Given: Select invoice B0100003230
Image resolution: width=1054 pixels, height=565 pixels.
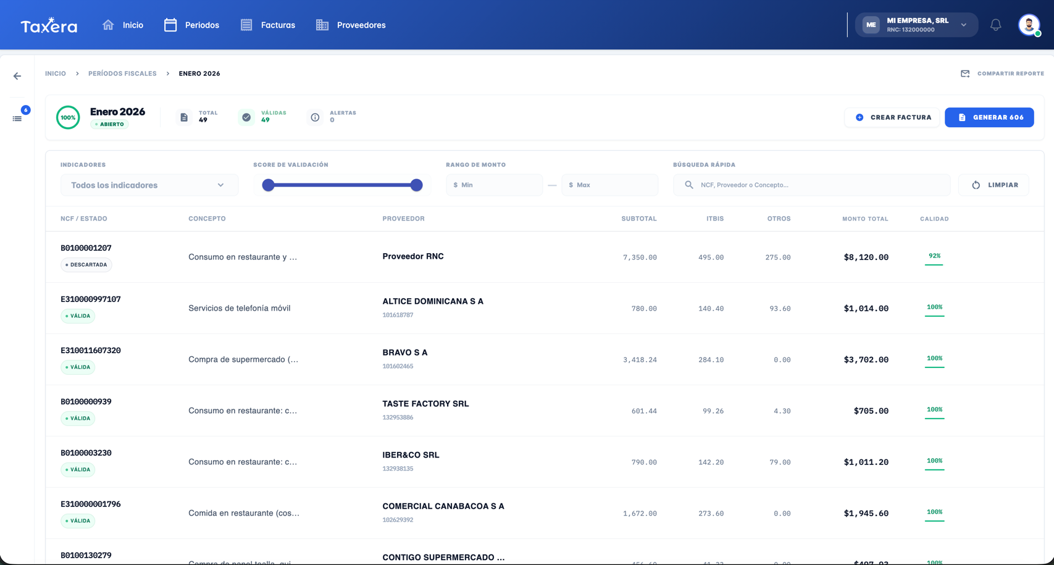Looking at the screenshot, I should (x=86, y=453).
